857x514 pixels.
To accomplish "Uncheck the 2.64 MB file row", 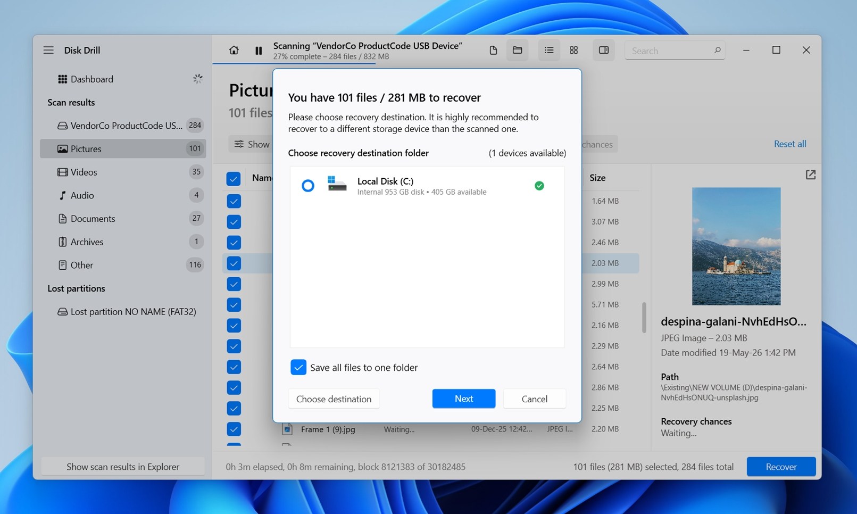I will (x=234, y=367).
